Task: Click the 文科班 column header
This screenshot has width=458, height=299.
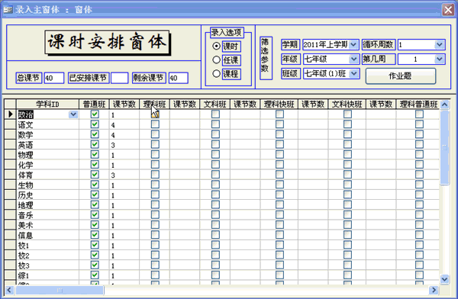Action: (x=215, y=104)
